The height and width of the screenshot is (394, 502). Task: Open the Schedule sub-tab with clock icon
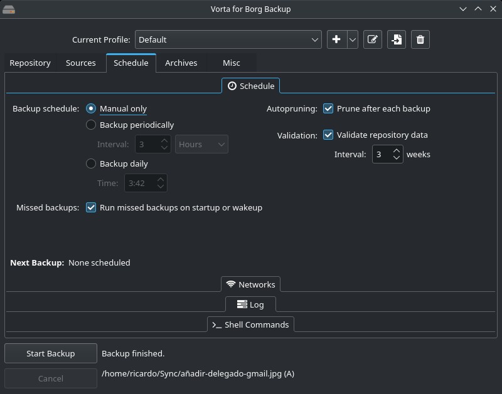point(250,86)
